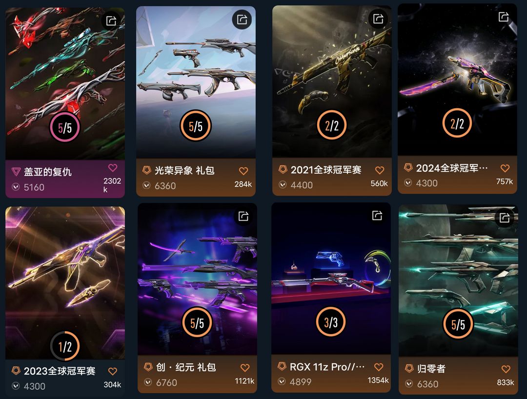Image resolution: width=527 pixels, height=399 pixels.
Task: Open the 归零者 bundle title
Action: point(431,369)
